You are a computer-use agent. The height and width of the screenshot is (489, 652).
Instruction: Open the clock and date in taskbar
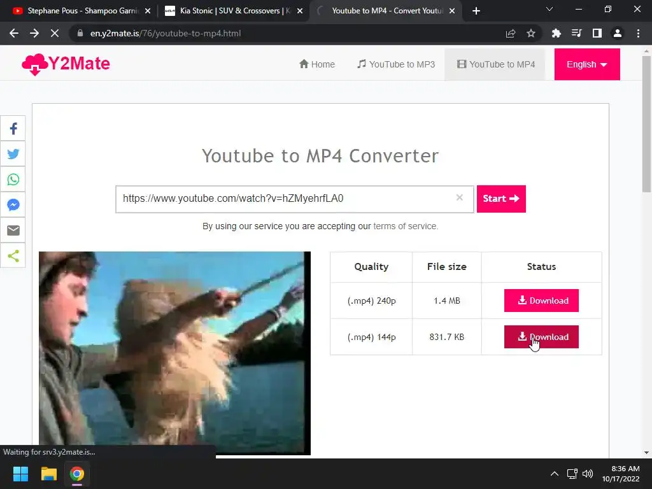[621, 474]
